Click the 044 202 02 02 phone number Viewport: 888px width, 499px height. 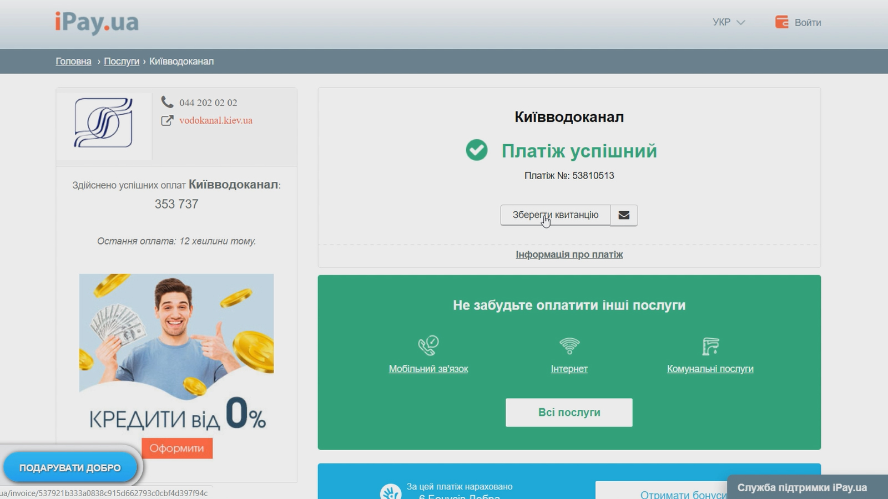point(208,103)
